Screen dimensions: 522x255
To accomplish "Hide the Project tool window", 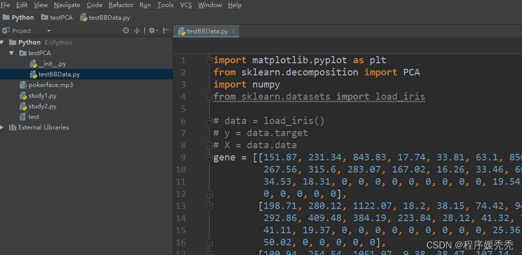I will pyautogui.click(x=166, y=31).
